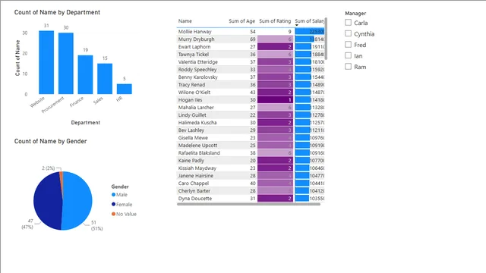This screenshot has width=486, height=273.
Task: Click Lindy Guillet name cell
Action: 192,115
